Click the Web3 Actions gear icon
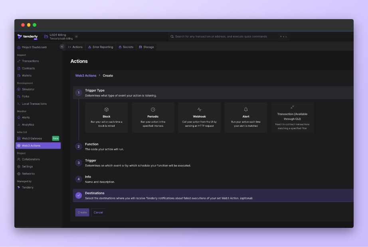This screenshot has width=368, height=247. click(19, 146)
